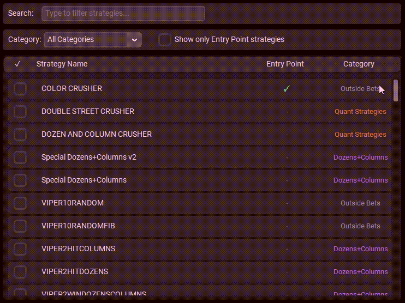The height and width of the screenshot is (303, 405).
Task: Tick the VIPER2HITDOZENS checkbox
Action: (20, 271)
